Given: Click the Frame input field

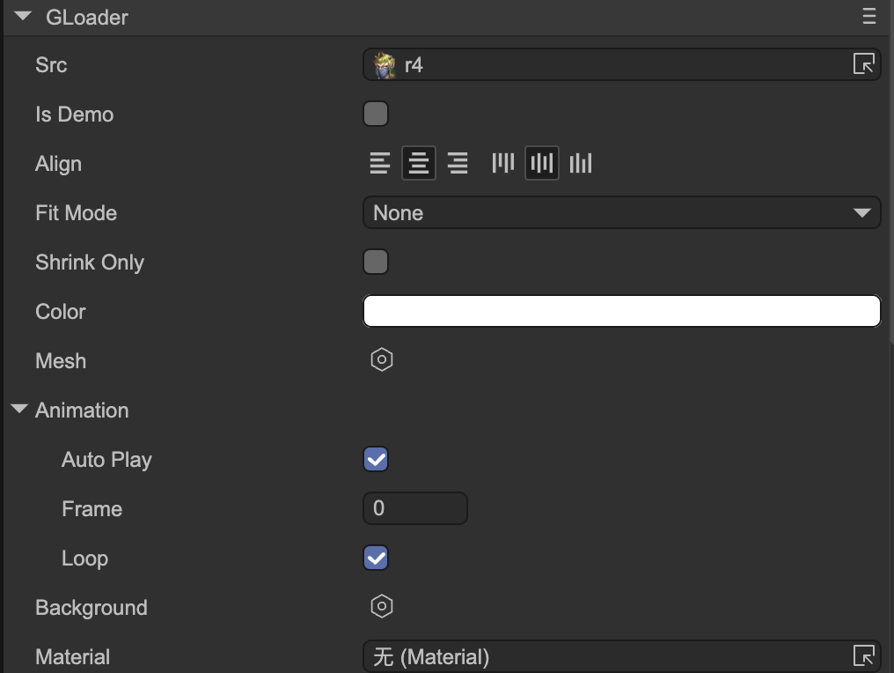Looking at the screenshot, I should point(414,508).
